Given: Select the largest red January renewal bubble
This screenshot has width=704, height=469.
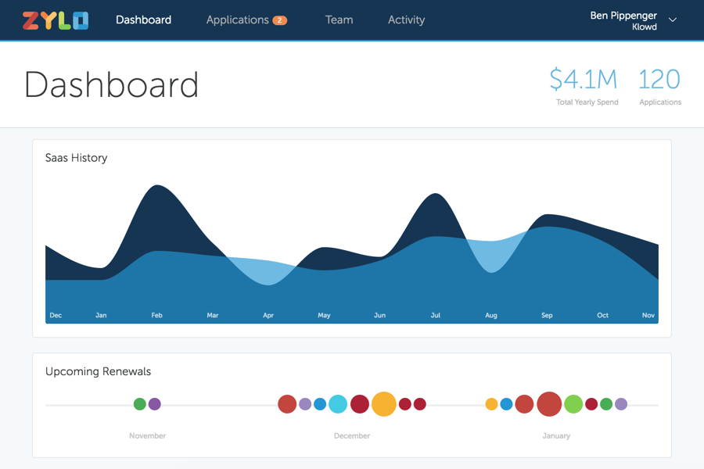Looking at the screenshot, I should (549, 404).
